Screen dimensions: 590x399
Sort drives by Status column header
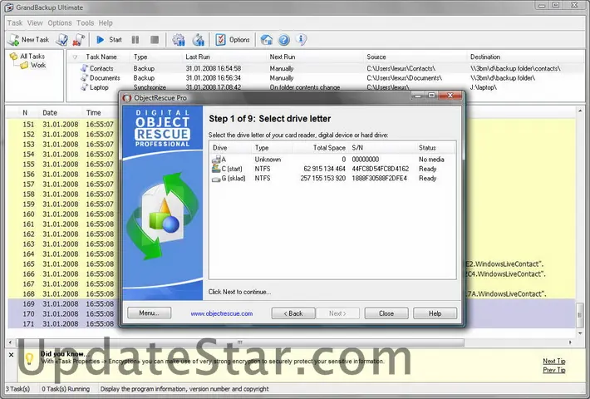(427, 148)
